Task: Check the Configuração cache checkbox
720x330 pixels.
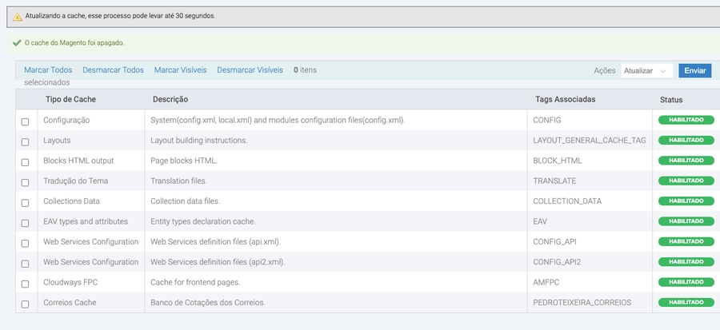Action: point(25,121)
